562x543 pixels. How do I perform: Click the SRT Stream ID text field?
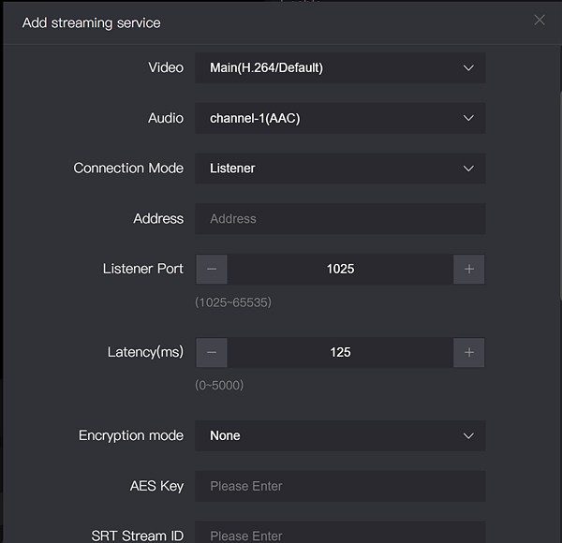click(x=340, y=534)
